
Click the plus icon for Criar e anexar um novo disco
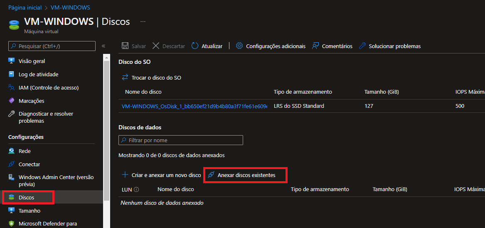pyautogui.click(x=125, y=175)
